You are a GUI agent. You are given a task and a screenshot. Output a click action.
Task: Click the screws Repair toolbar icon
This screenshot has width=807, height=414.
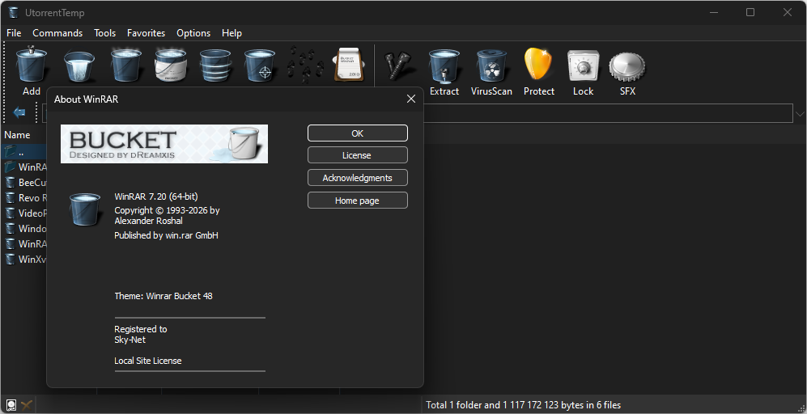pyautogui.click(x=397, y=65)
